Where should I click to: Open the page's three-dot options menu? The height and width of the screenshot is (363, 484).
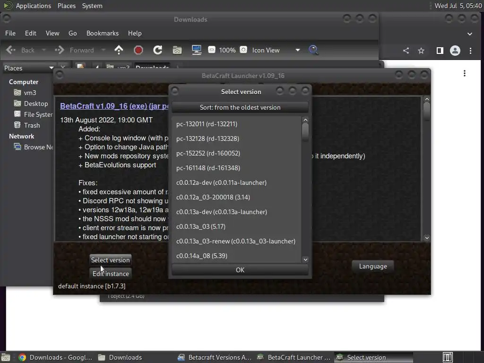[465, 73]
